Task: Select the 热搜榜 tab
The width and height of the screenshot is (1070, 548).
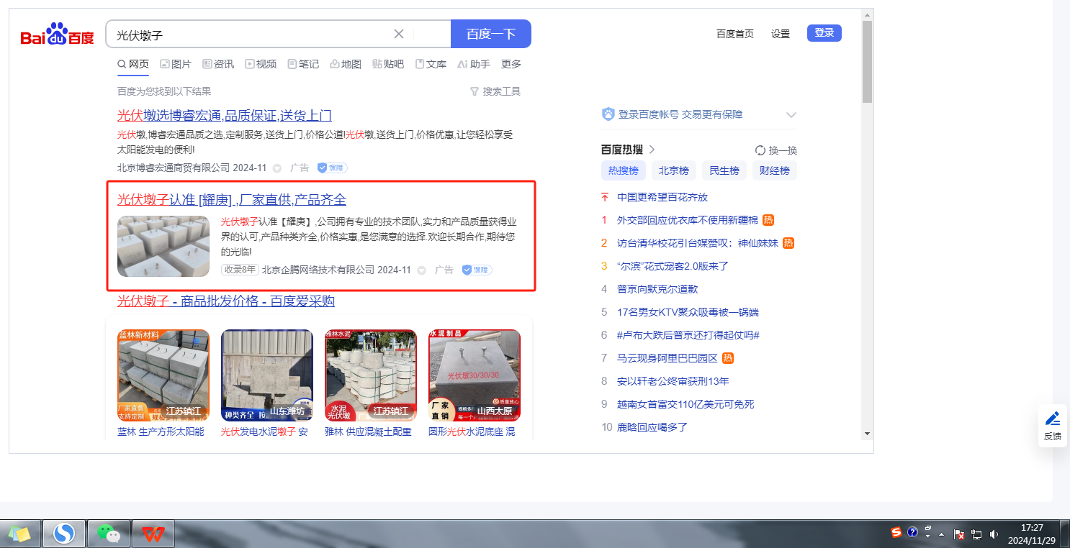Action: (x=624, y=170)
